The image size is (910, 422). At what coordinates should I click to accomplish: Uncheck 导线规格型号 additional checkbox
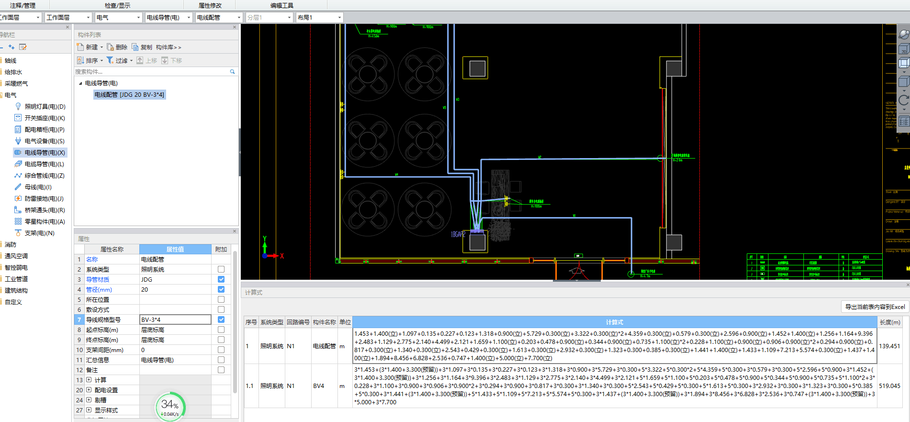tap(221, 319)
